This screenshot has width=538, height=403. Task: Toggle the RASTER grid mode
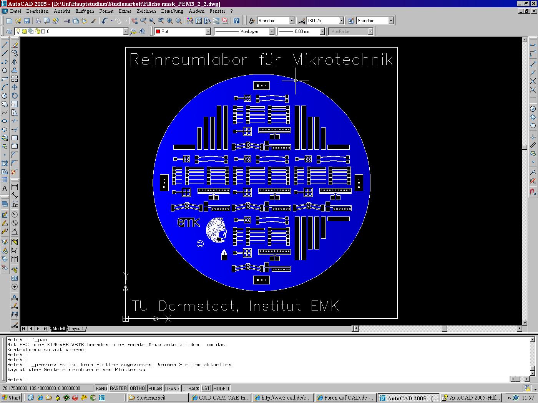click(x=118, y=388)
